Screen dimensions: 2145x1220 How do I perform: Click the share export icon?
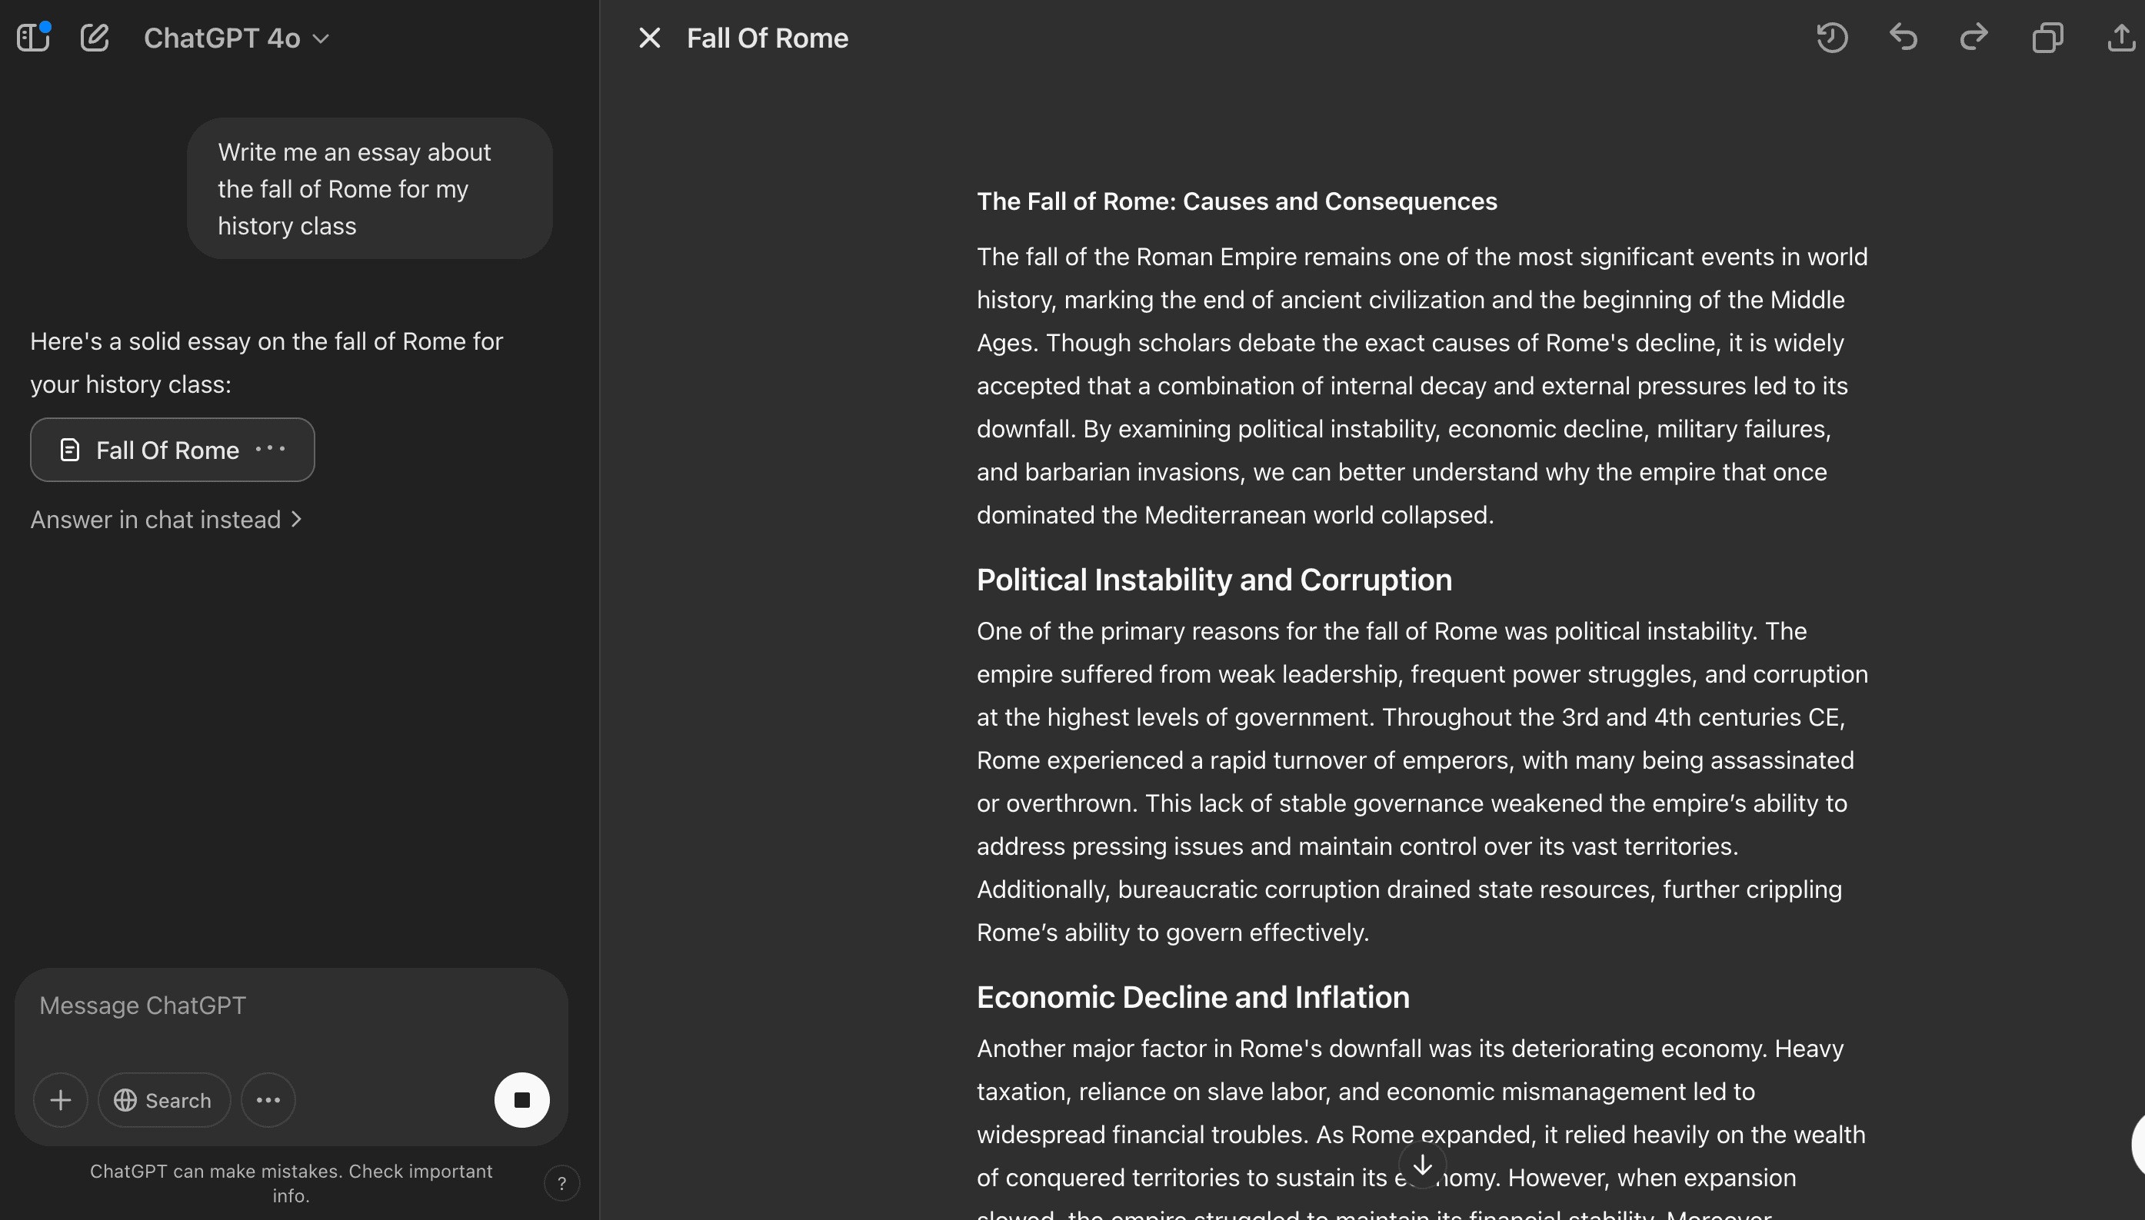2120,38
